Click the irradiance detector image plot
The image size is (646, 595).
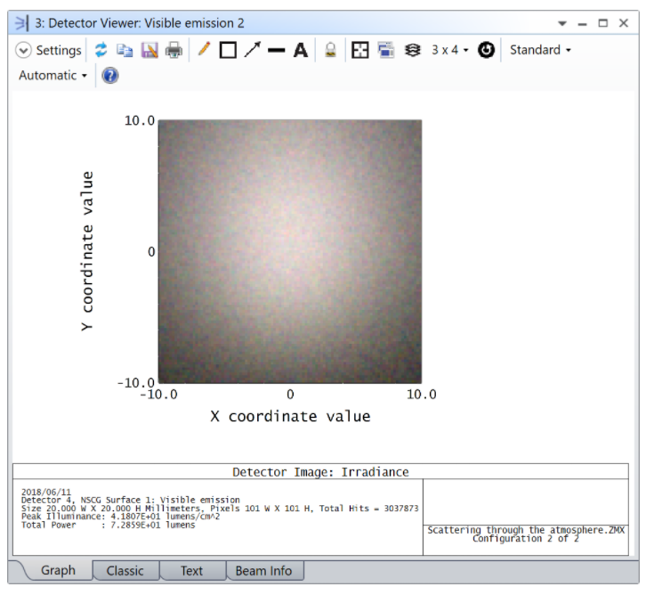289,251
